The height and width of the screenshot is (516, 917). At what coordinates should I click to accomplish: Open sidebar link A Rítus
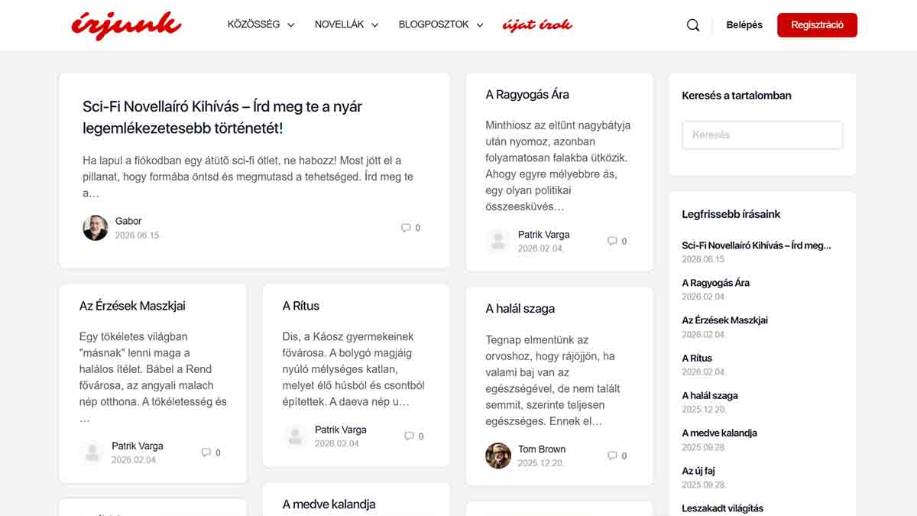(697, 358)
